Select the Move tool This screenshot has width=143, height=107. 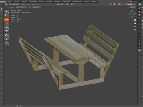7,19
